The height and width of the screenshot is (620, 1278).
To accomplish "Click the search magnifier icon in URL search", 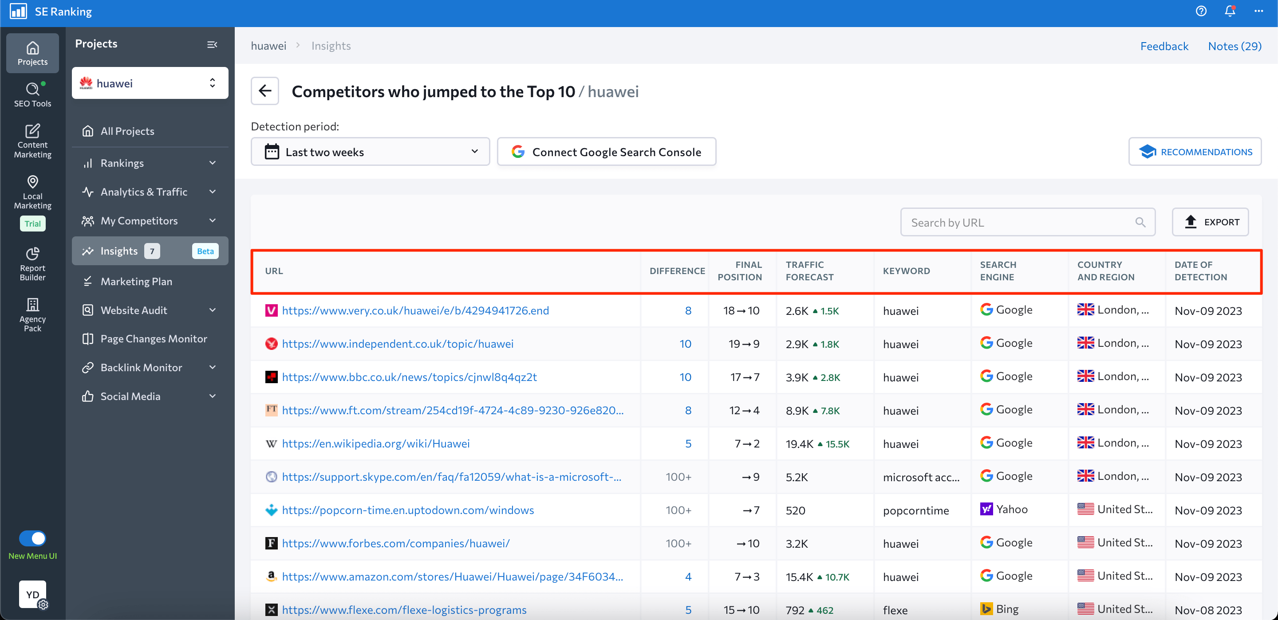I will pos(1140,222).
